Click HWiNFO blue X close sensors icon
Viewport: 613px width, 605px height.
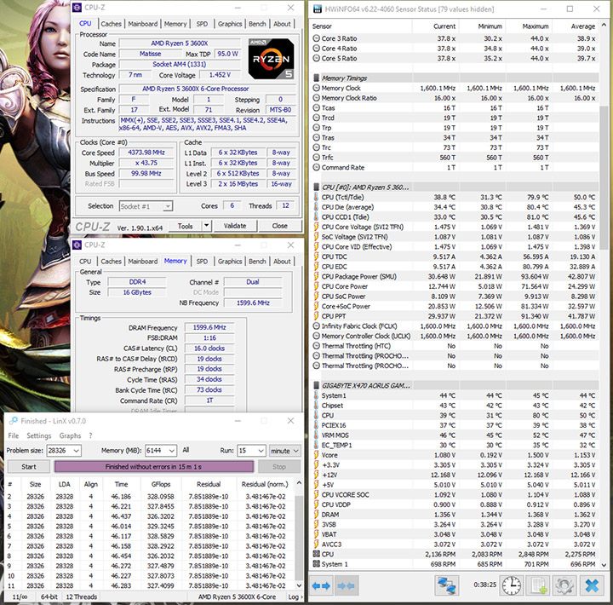[590, 586]
